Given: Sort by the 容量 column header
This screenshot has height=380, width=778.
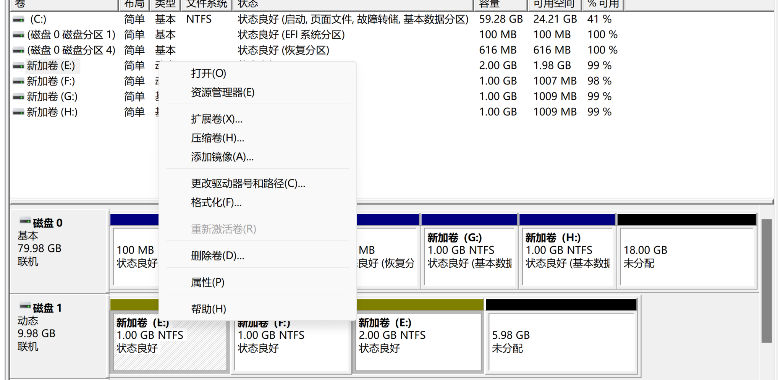Looking at the screenshot, I should click(501, 4).
